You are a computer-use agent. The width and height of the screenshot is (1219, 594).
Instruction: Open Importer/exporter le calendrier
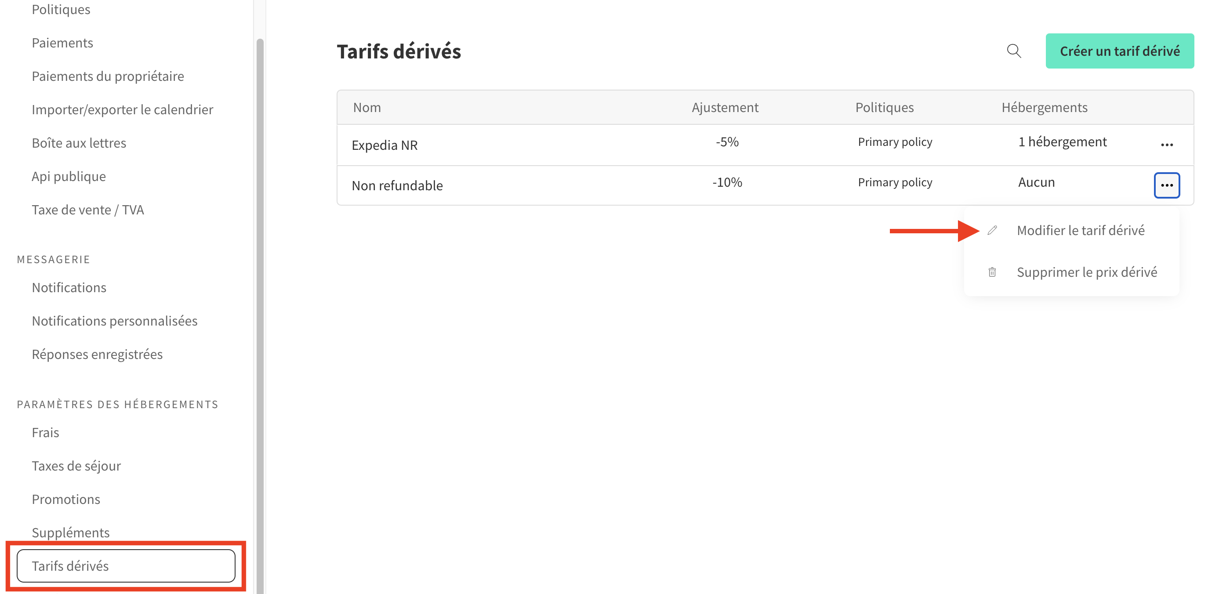coord(123,109)
